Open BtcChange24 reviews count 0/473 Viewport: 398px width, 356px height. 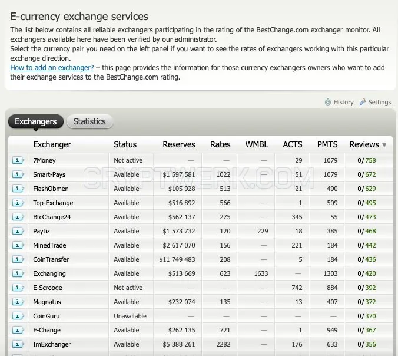[x=367, y=217]
